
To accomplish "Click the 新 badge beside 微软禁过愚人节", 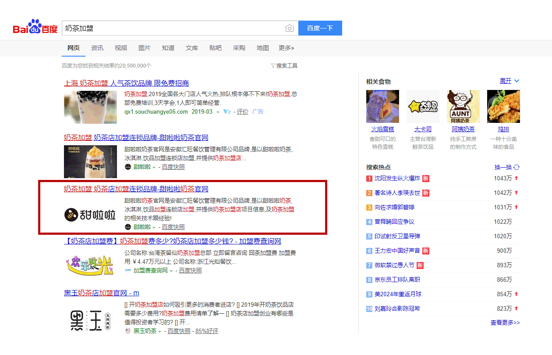I will (420, 265).
